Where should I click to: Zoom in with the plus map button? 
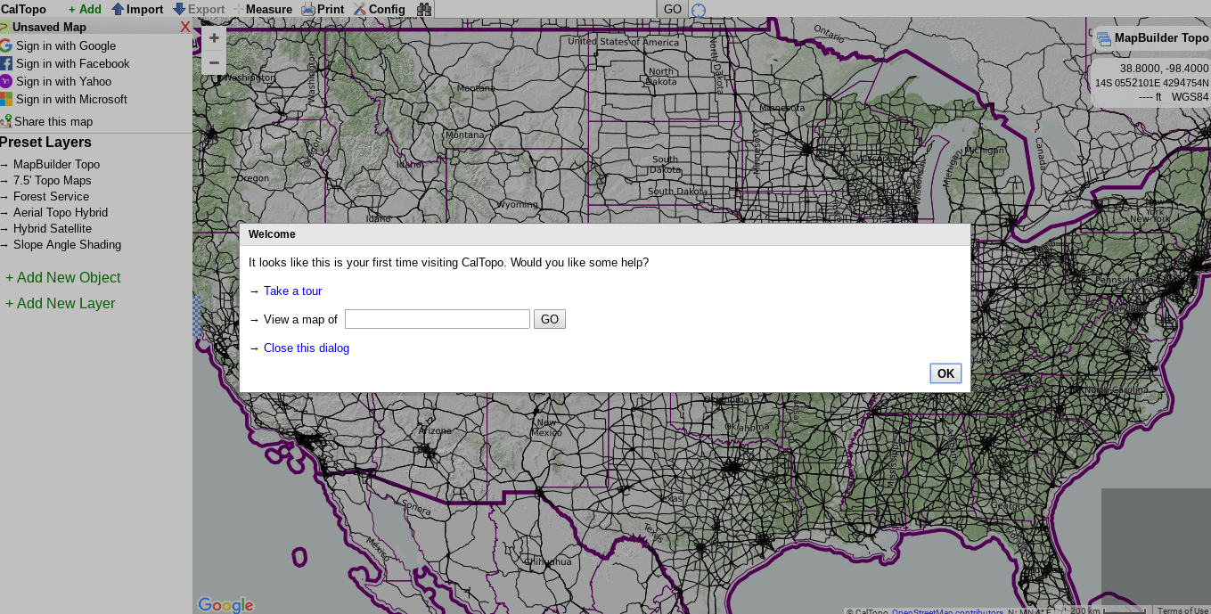pyautogui.click(x=214, y=38)
